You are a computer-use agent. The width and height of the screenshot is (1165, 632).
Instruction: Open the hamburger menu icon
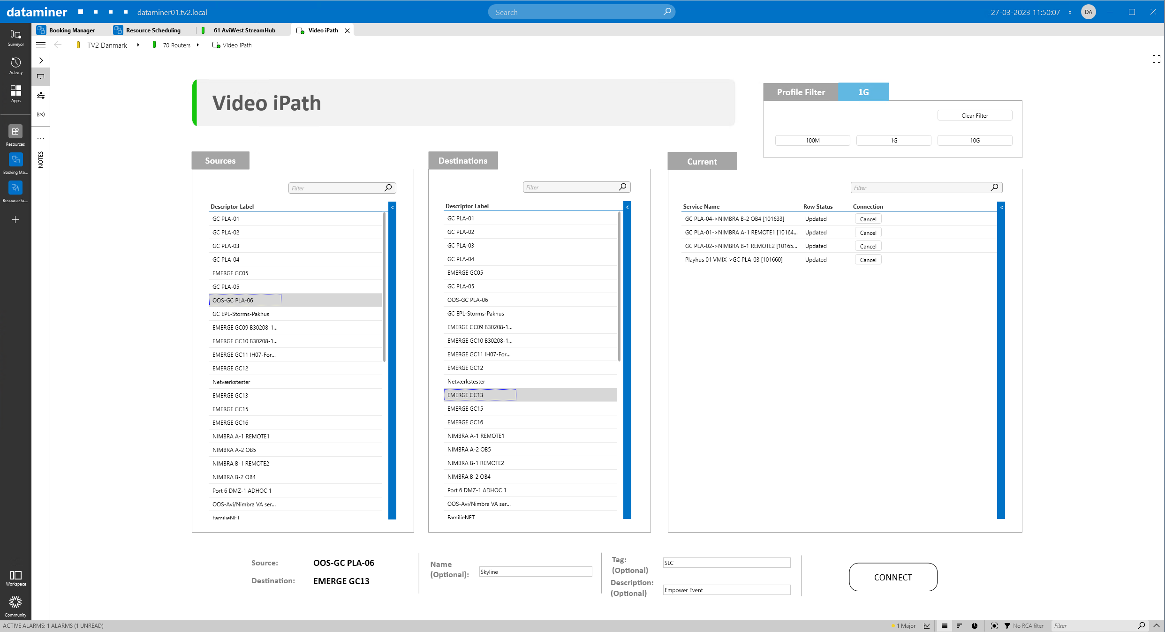click(x=41, y=45)
